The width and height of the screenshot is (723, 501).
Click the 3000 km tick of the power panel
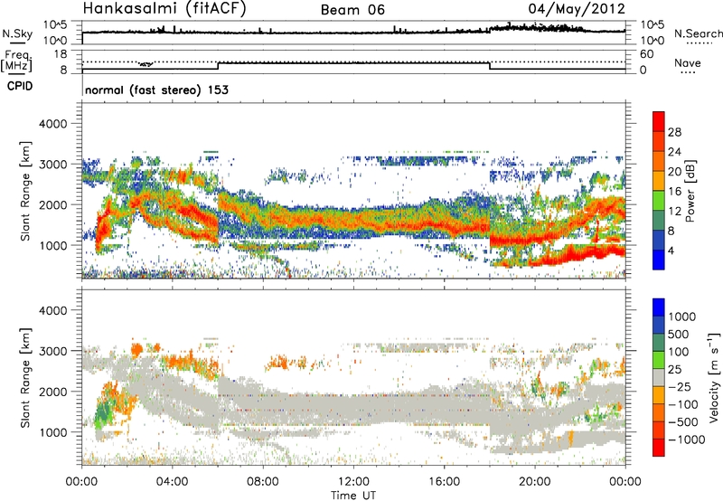click(x=52, y=165)
